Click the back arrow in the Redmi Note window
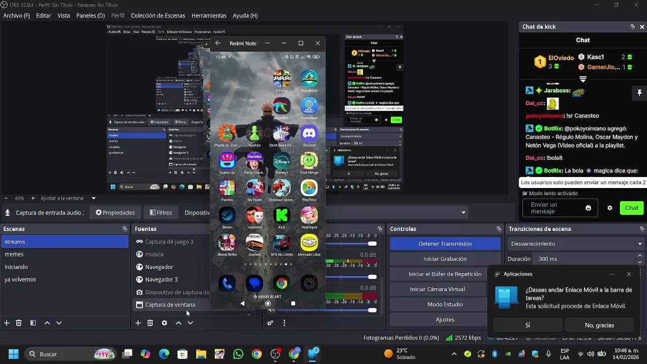 point(218,43)
